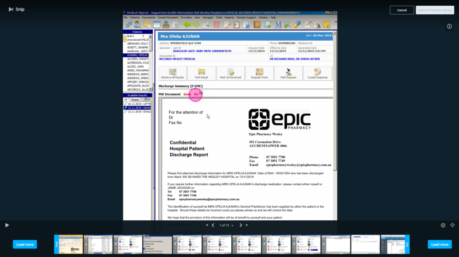Image resolution: width=459 pixels, height=257 pixels.
Task: Select the 16.11.2019 Letter result
Action: 137,104
